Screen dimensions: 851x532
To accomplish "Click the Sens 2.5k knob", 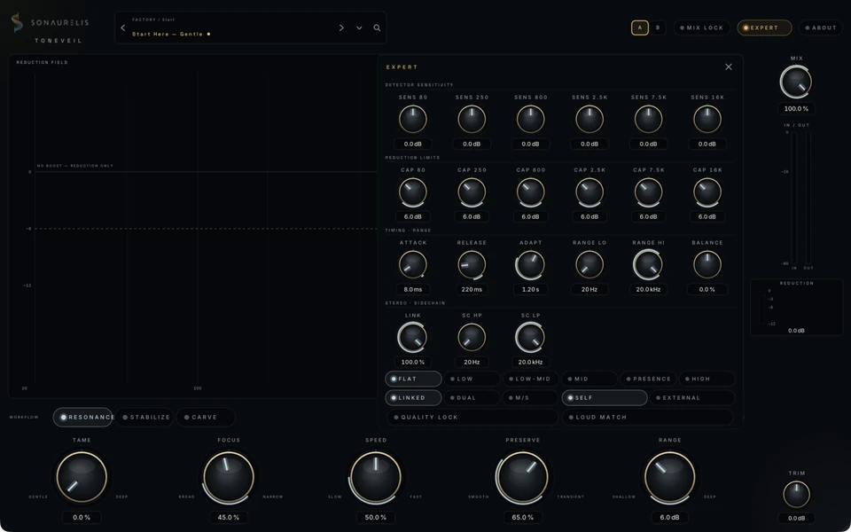I will point(589,119).
